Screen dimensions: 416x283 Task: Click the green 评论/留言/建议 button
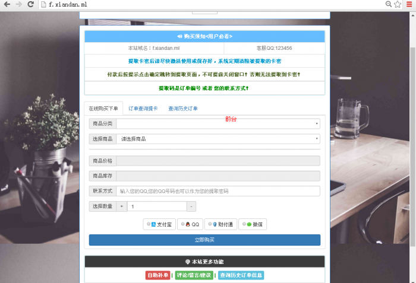[194, 275]
